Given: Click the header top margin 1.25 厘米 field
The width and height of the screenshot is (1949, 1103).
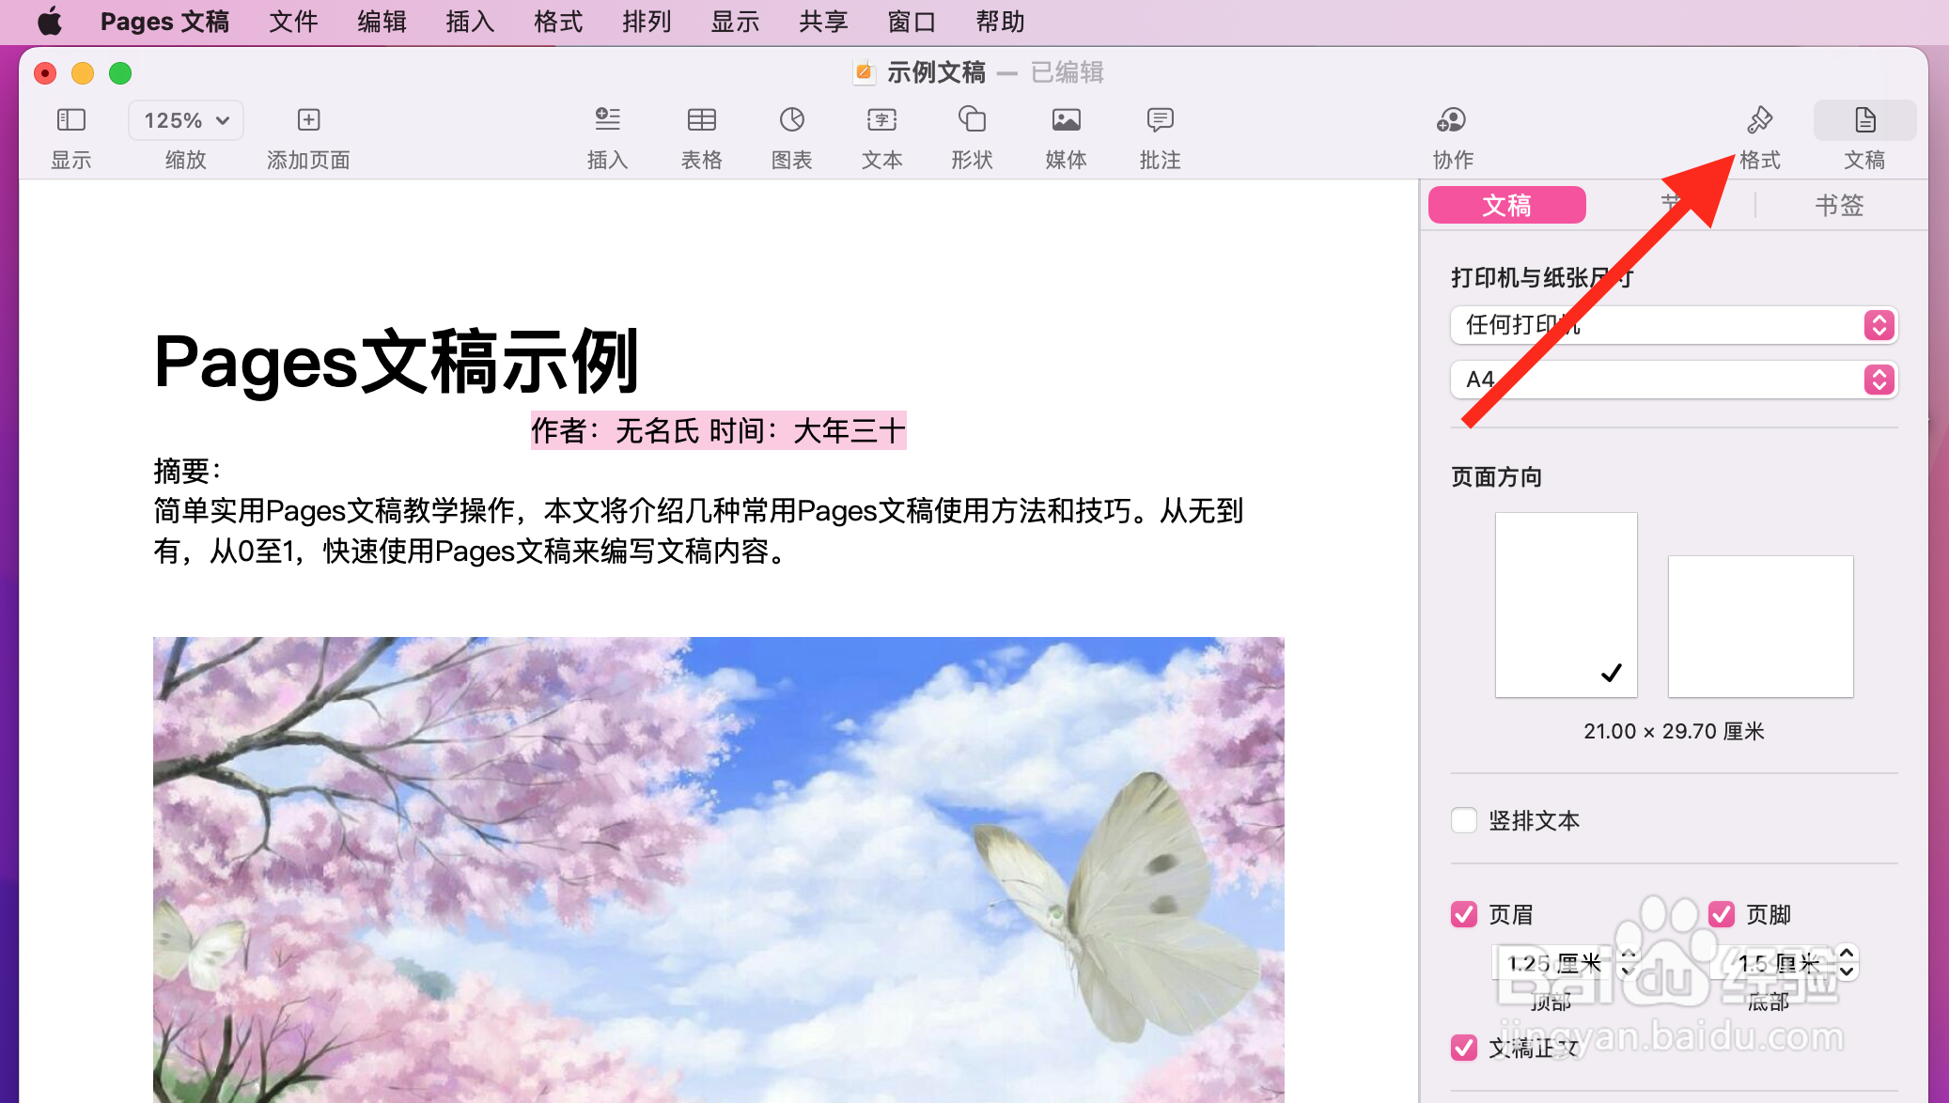Looking at the screenshot, I should tap(1553, 963).
